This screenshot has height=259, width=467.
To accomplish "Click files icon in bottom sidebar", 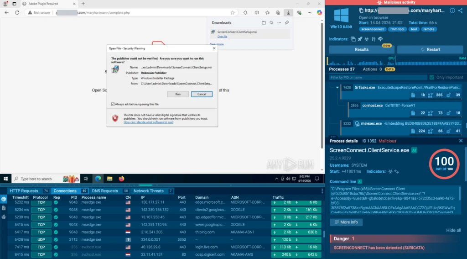I will 4,208.
